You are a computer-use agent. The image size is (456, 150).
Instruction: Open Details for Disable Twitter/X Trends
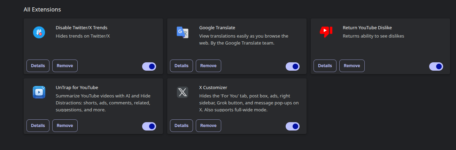pos(38,66)
